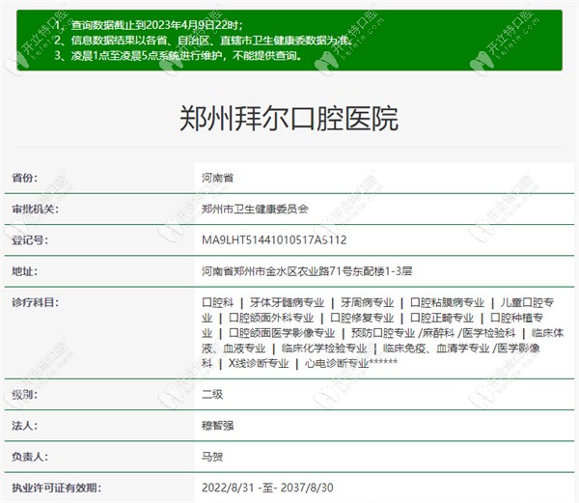Click the 级别 field label

25,395
